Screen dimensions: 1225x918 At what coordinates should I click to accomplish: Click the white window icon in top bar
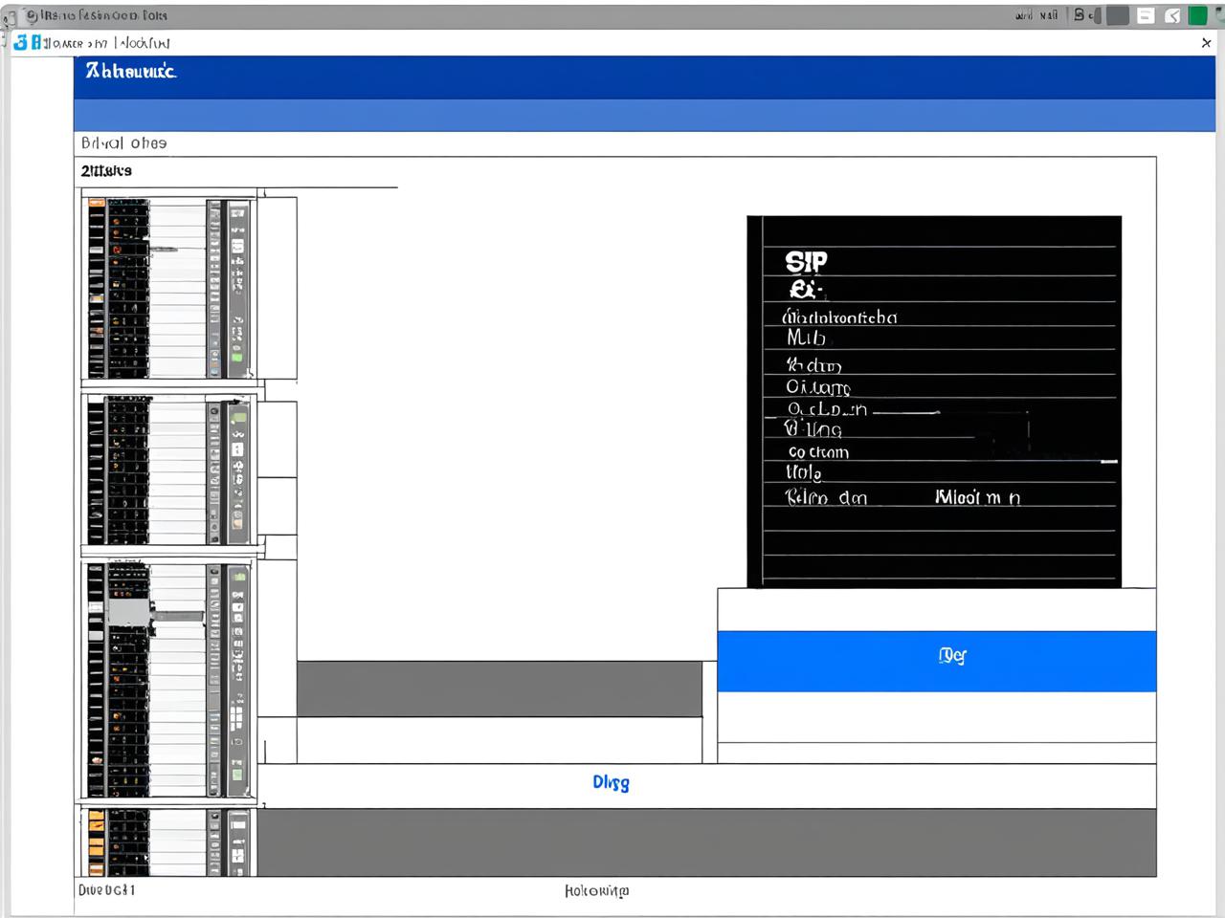point(1146,15)
